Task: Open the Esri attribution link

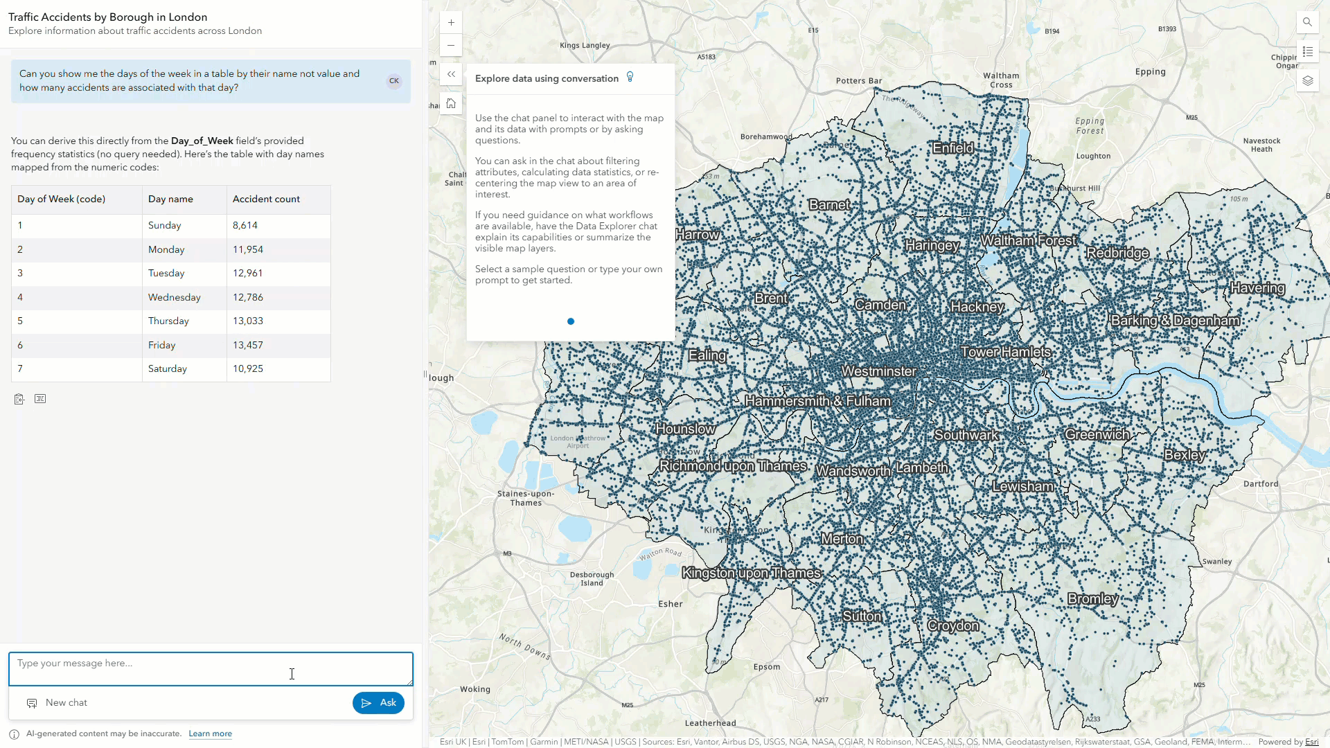Action: pyautogui.click(x=1311, y=742)
